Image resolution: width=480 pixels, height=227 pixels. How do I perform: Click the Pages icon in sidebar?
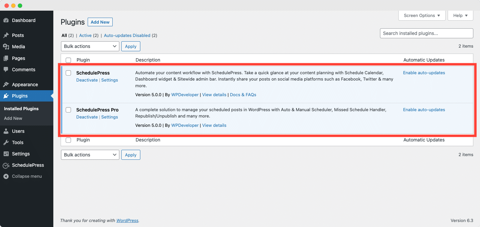[6, 58]
